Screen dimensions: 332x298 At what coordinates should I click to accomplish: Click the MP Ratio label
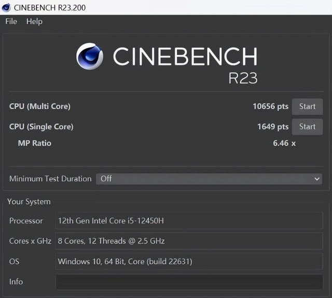(35, 143)
